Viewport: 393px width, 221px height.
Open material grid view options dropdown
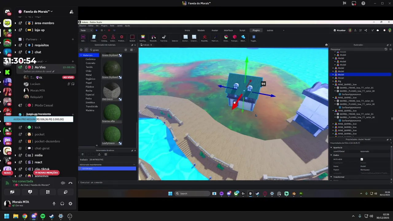coord(132,50)
